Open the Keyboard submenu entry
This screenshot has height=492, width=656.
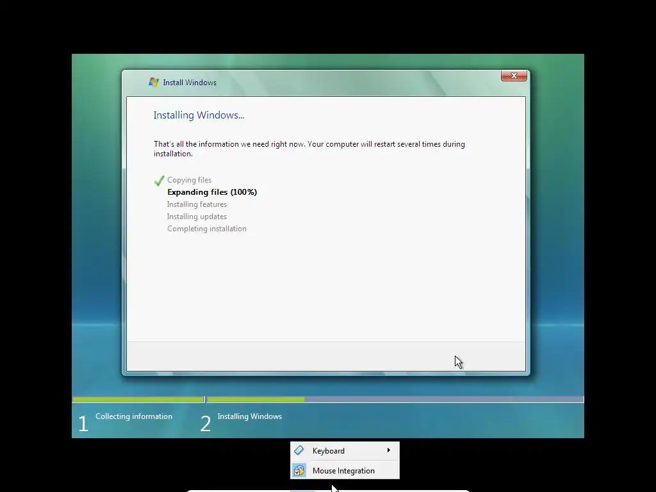(x=345, y=450)
